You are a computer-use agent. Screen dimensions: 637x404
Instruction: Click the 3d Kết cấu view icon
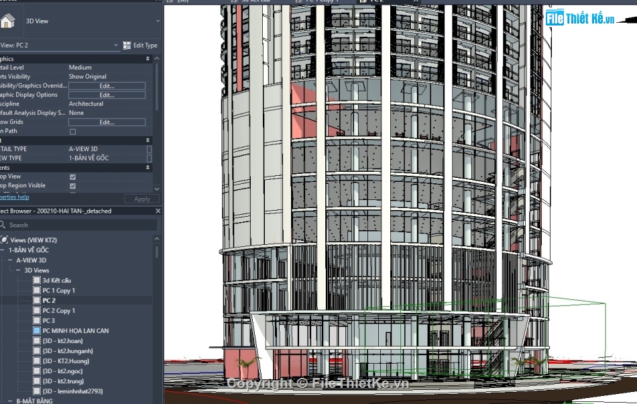(37, 280)
